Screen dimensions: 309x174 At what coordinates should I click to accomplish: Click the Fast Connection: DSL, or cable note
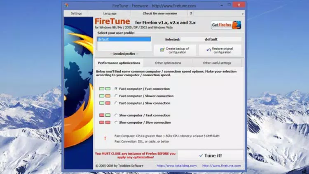point(142,141)
